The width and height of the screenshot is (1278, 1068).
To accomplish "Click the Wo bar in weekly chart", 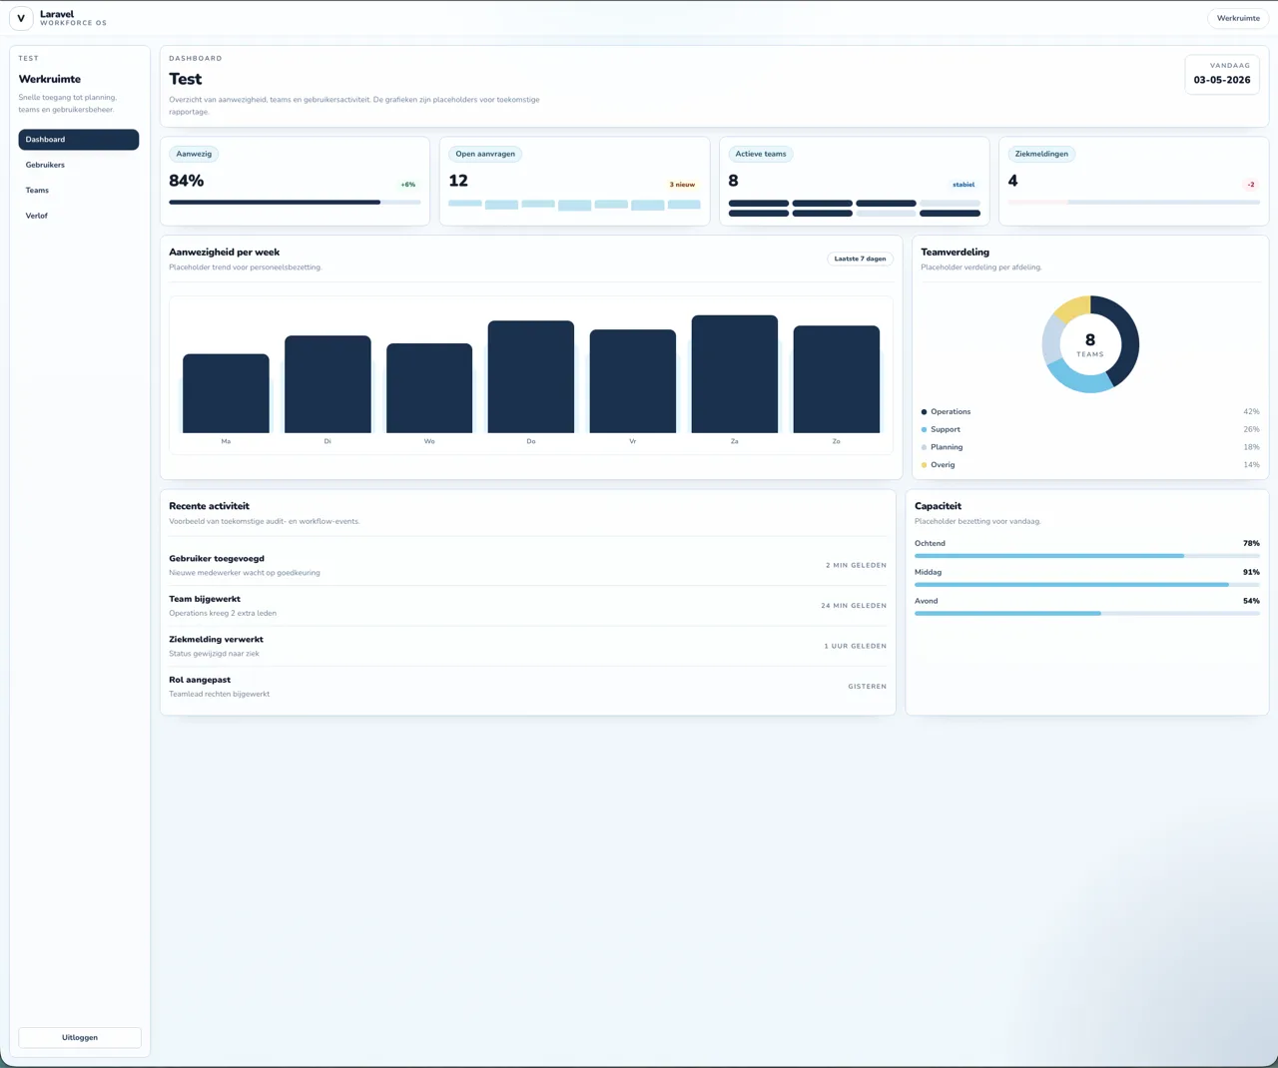I will [429, 388].
